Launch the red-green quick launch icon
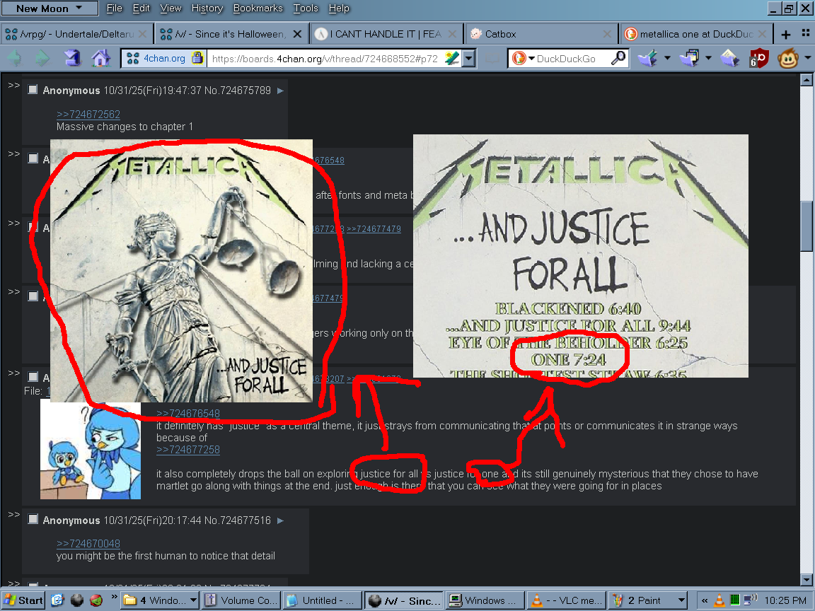This screenshot has height=611, width=815. (96, 600)
